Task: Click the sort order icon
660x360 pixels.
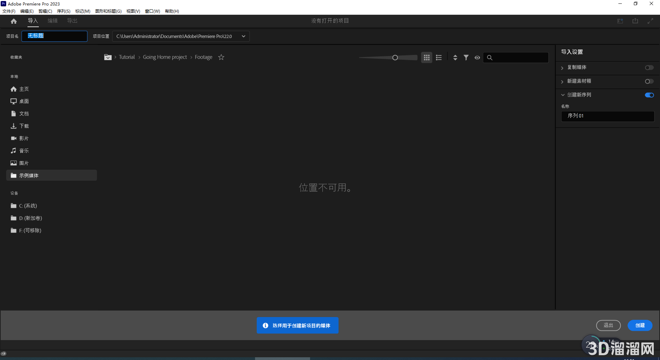Action: [x=455, y=57]
